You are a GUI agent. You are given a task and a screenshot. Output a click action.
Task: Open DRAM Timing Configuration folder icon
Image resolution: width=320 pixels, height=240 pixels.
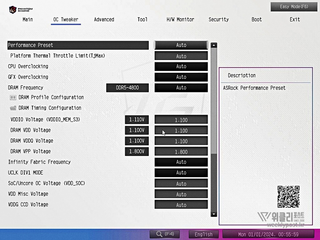pos(13,108)
